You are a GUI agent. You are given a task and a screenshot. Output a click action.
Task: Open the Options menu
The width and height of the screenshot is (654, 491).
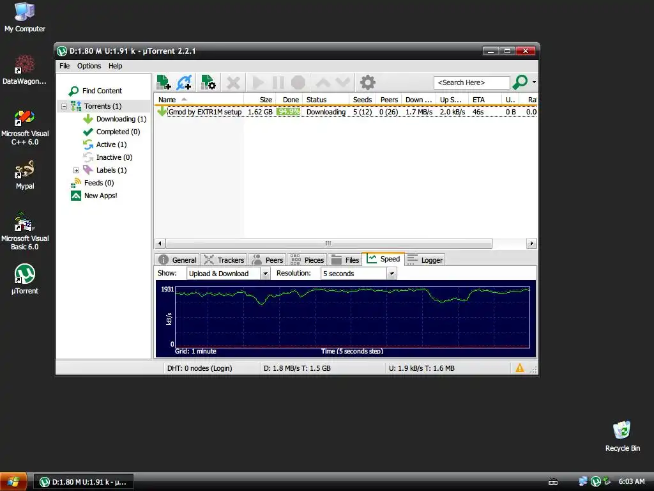click(x=89, y=66)
